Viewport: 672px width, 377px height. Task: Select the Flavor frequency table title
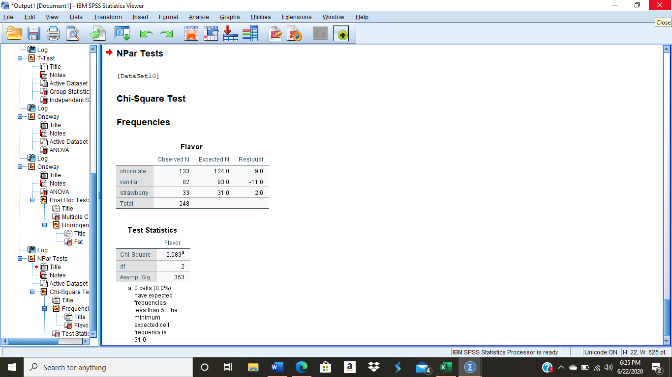pos(191,147)
